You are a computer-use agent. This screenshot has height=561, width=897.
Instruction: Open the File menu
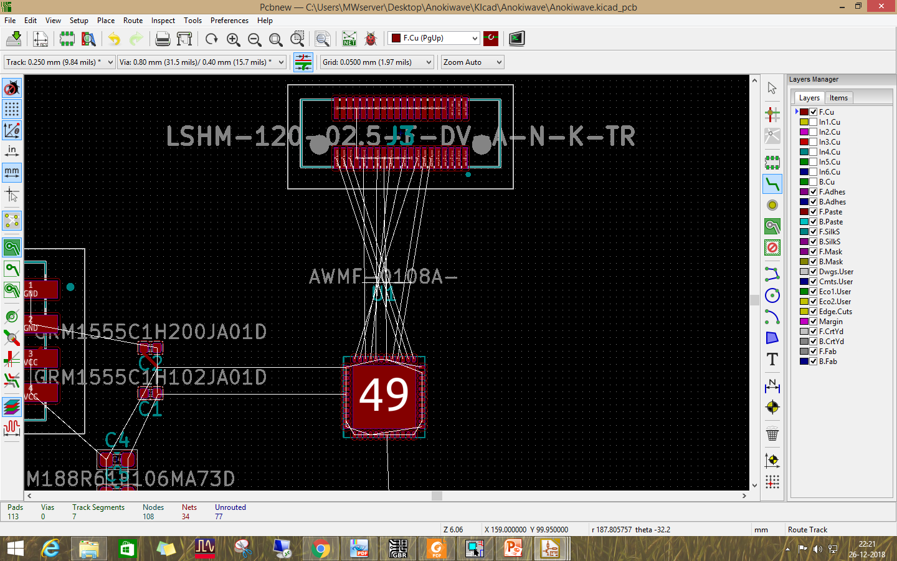(x=10, y=21)
